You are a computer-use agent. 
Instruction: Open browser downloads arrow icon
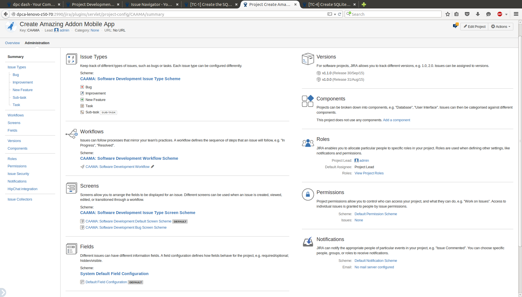click(x=478, y=14)
